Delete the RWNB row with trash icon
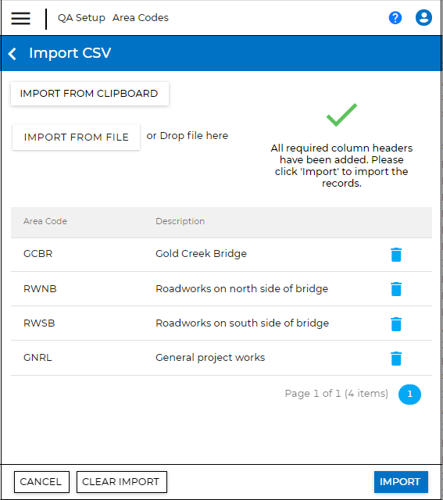Image resolution: width=443 pixels, height=500 pixels. point(396,289)
